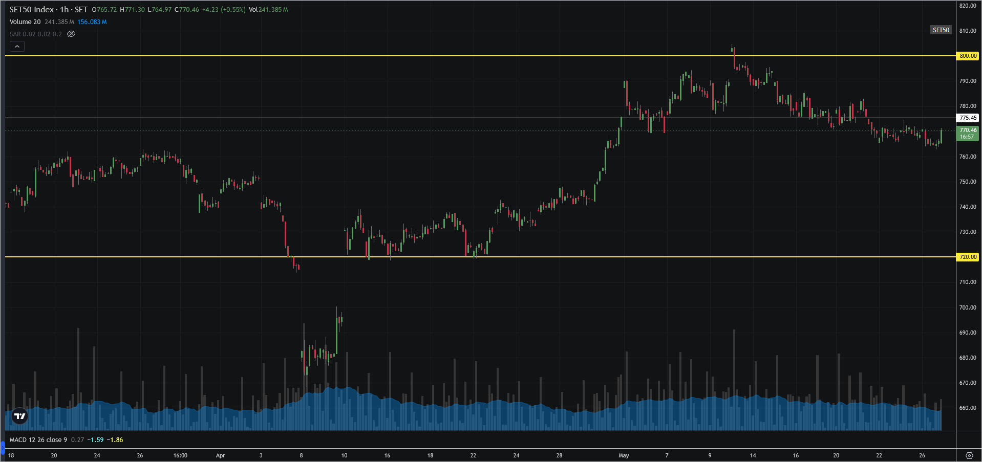Click the high value H771.30

[132, 10]
